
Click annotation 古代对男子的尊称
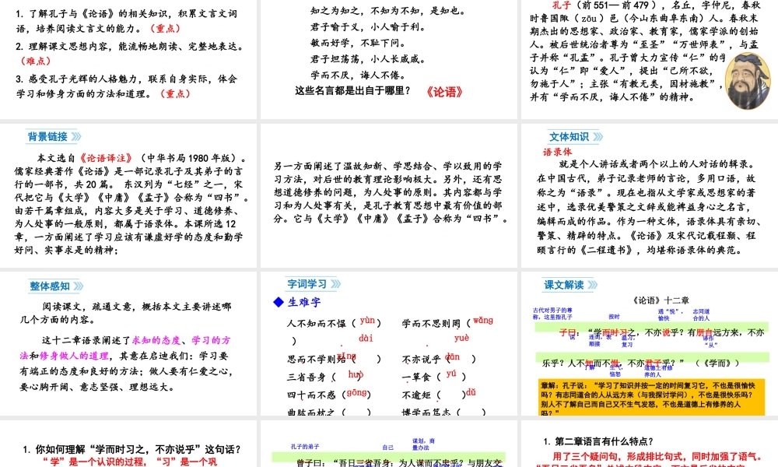(x=552, y=313)
